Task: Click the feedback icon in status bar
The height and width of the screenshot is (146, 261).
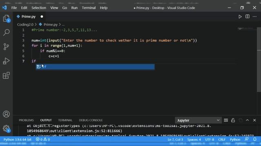Action: 246,140
